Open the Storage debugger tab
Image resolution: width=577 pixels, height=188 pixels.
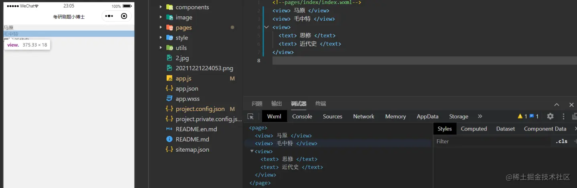point(459,117)
